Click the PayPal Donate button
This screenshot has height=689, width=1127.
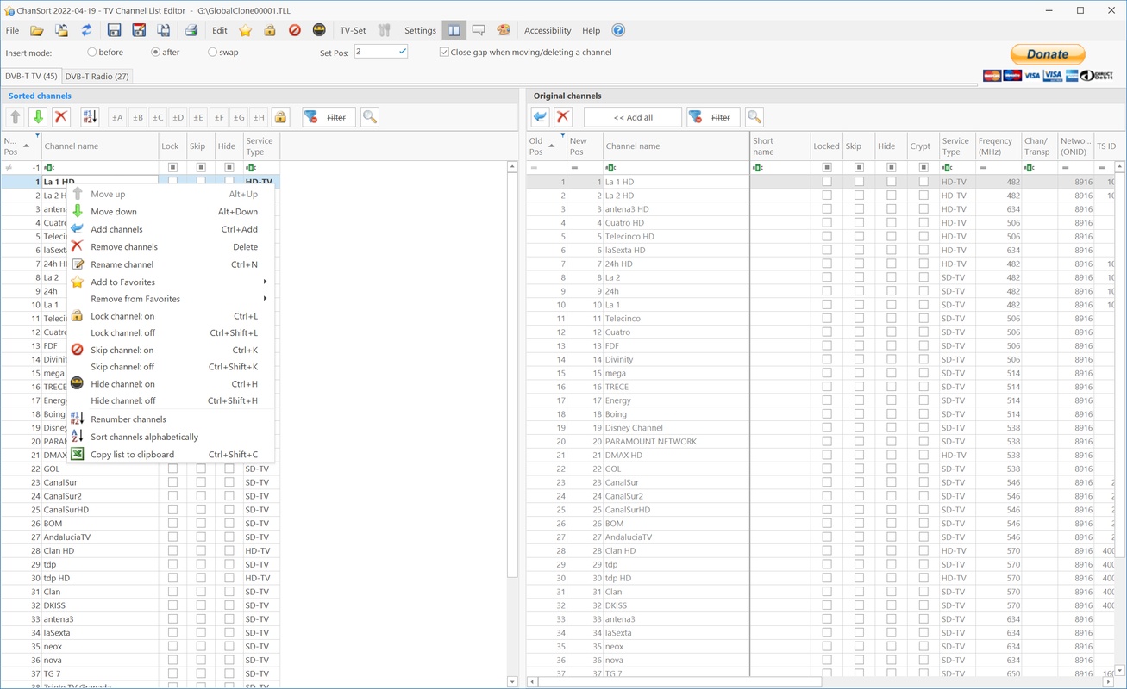1048,53
